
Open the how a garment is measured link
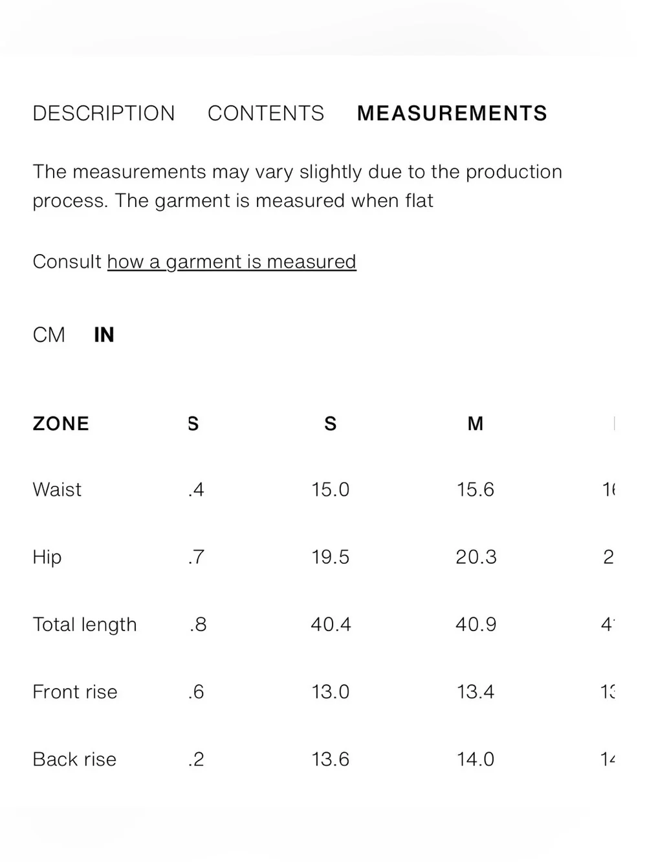[x=232, y=262]
